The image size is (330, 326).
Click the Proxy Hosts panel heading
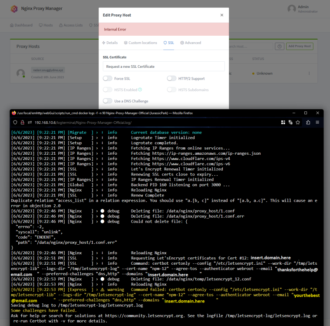coord(28,47)
